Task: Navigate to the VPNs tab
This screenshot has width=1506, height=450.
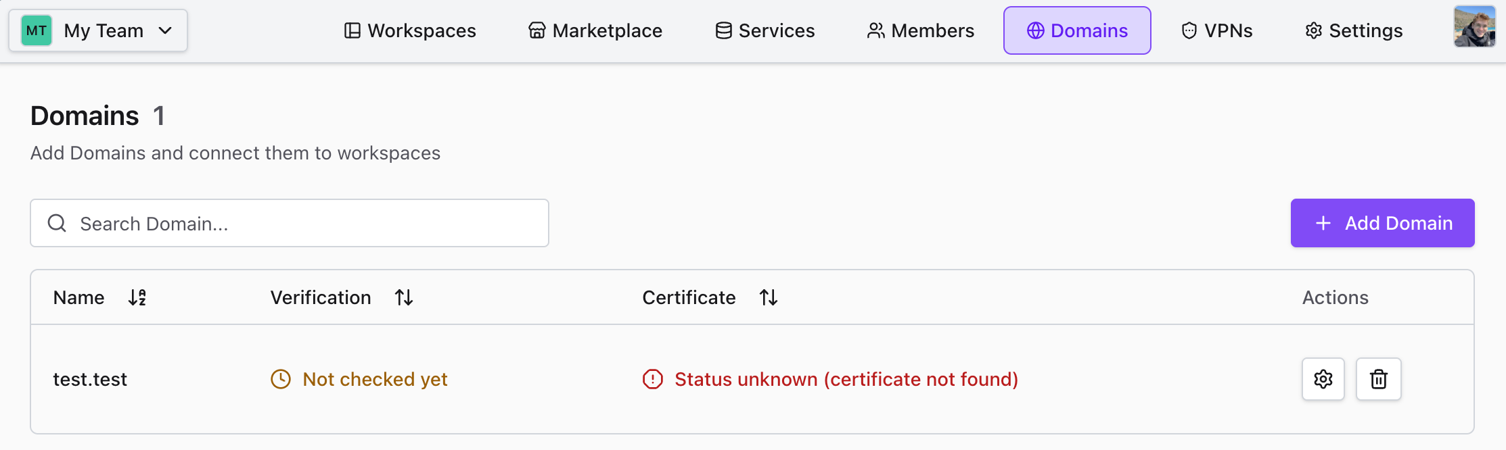Action: 1217,30
